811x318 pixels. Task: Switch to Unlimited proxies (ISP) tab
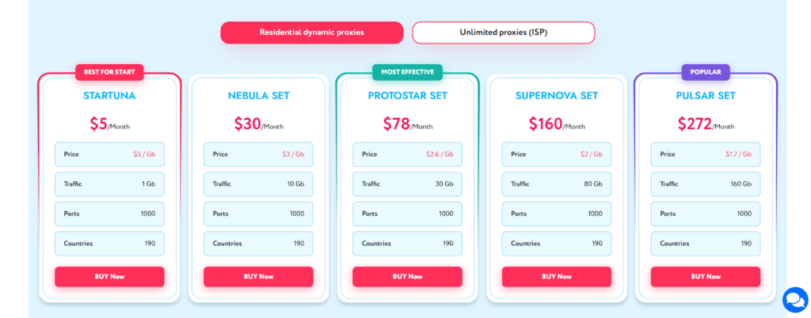503,32
